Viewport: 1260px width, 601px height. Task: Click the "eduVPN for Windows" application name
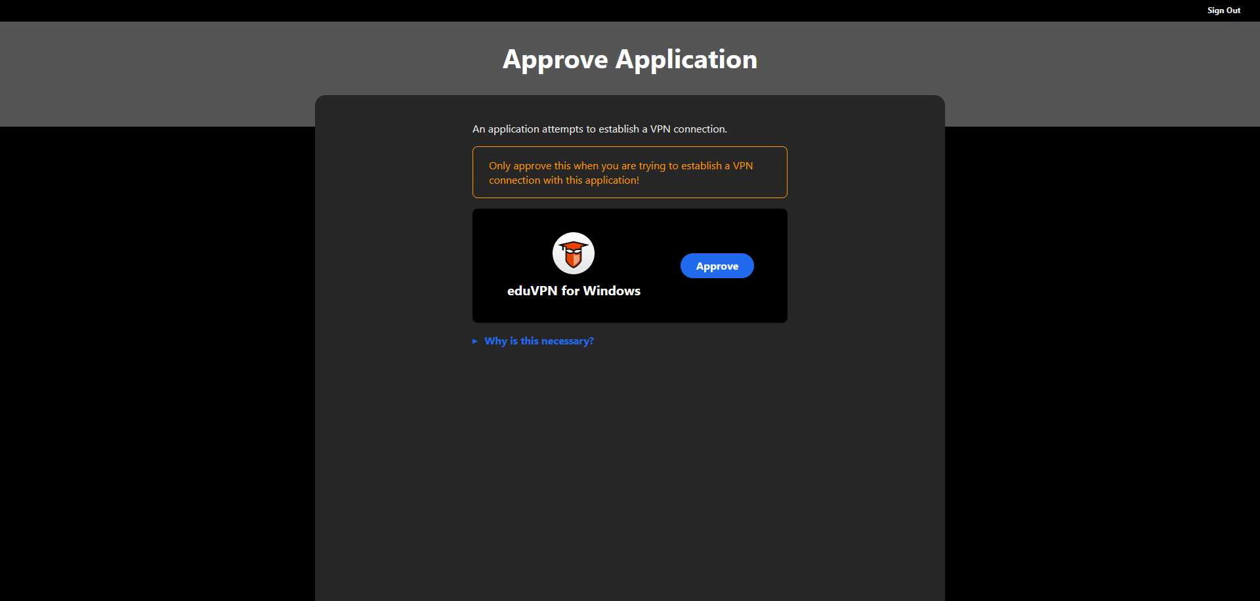(x=574, y=291)
